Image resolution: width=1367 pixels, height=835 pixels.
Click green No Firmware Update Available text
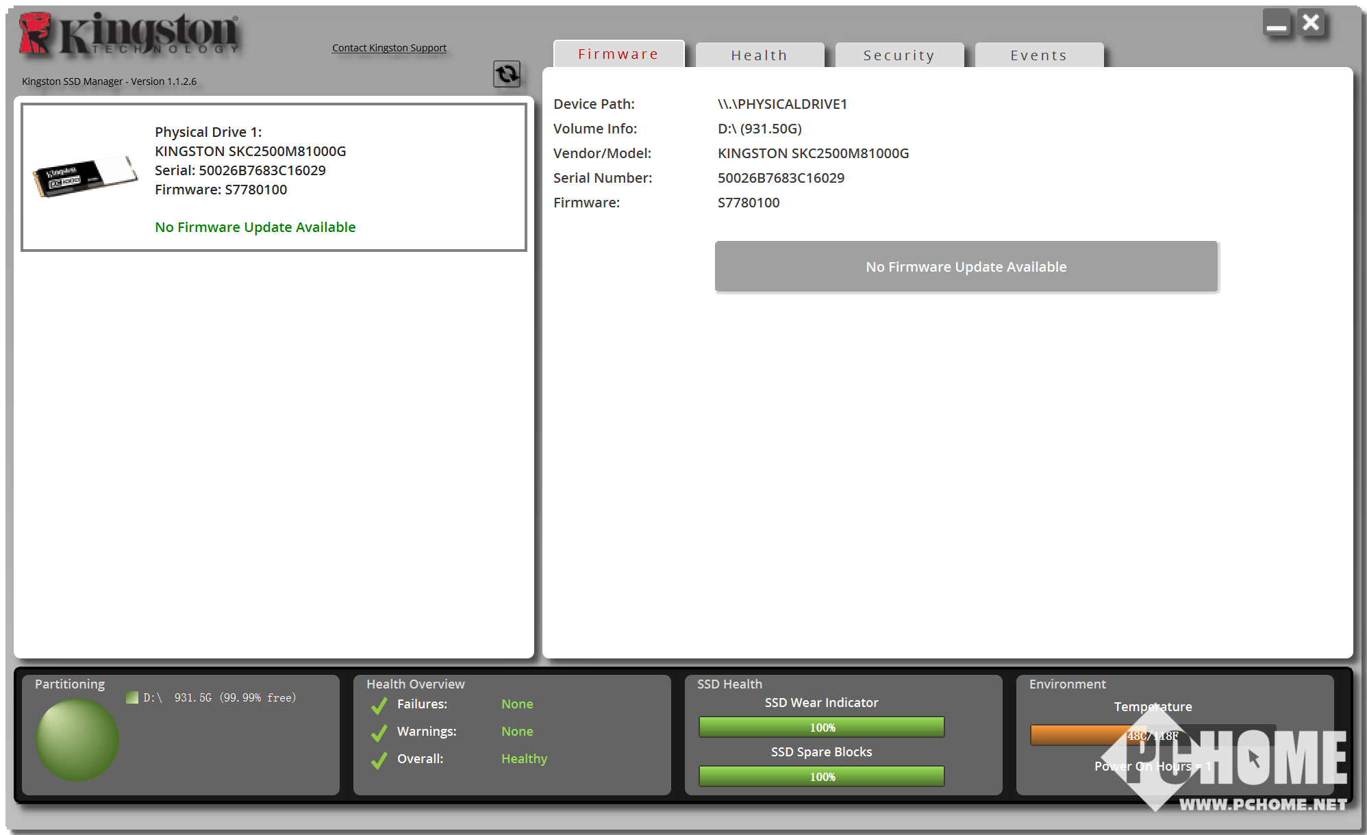[255, 227]
